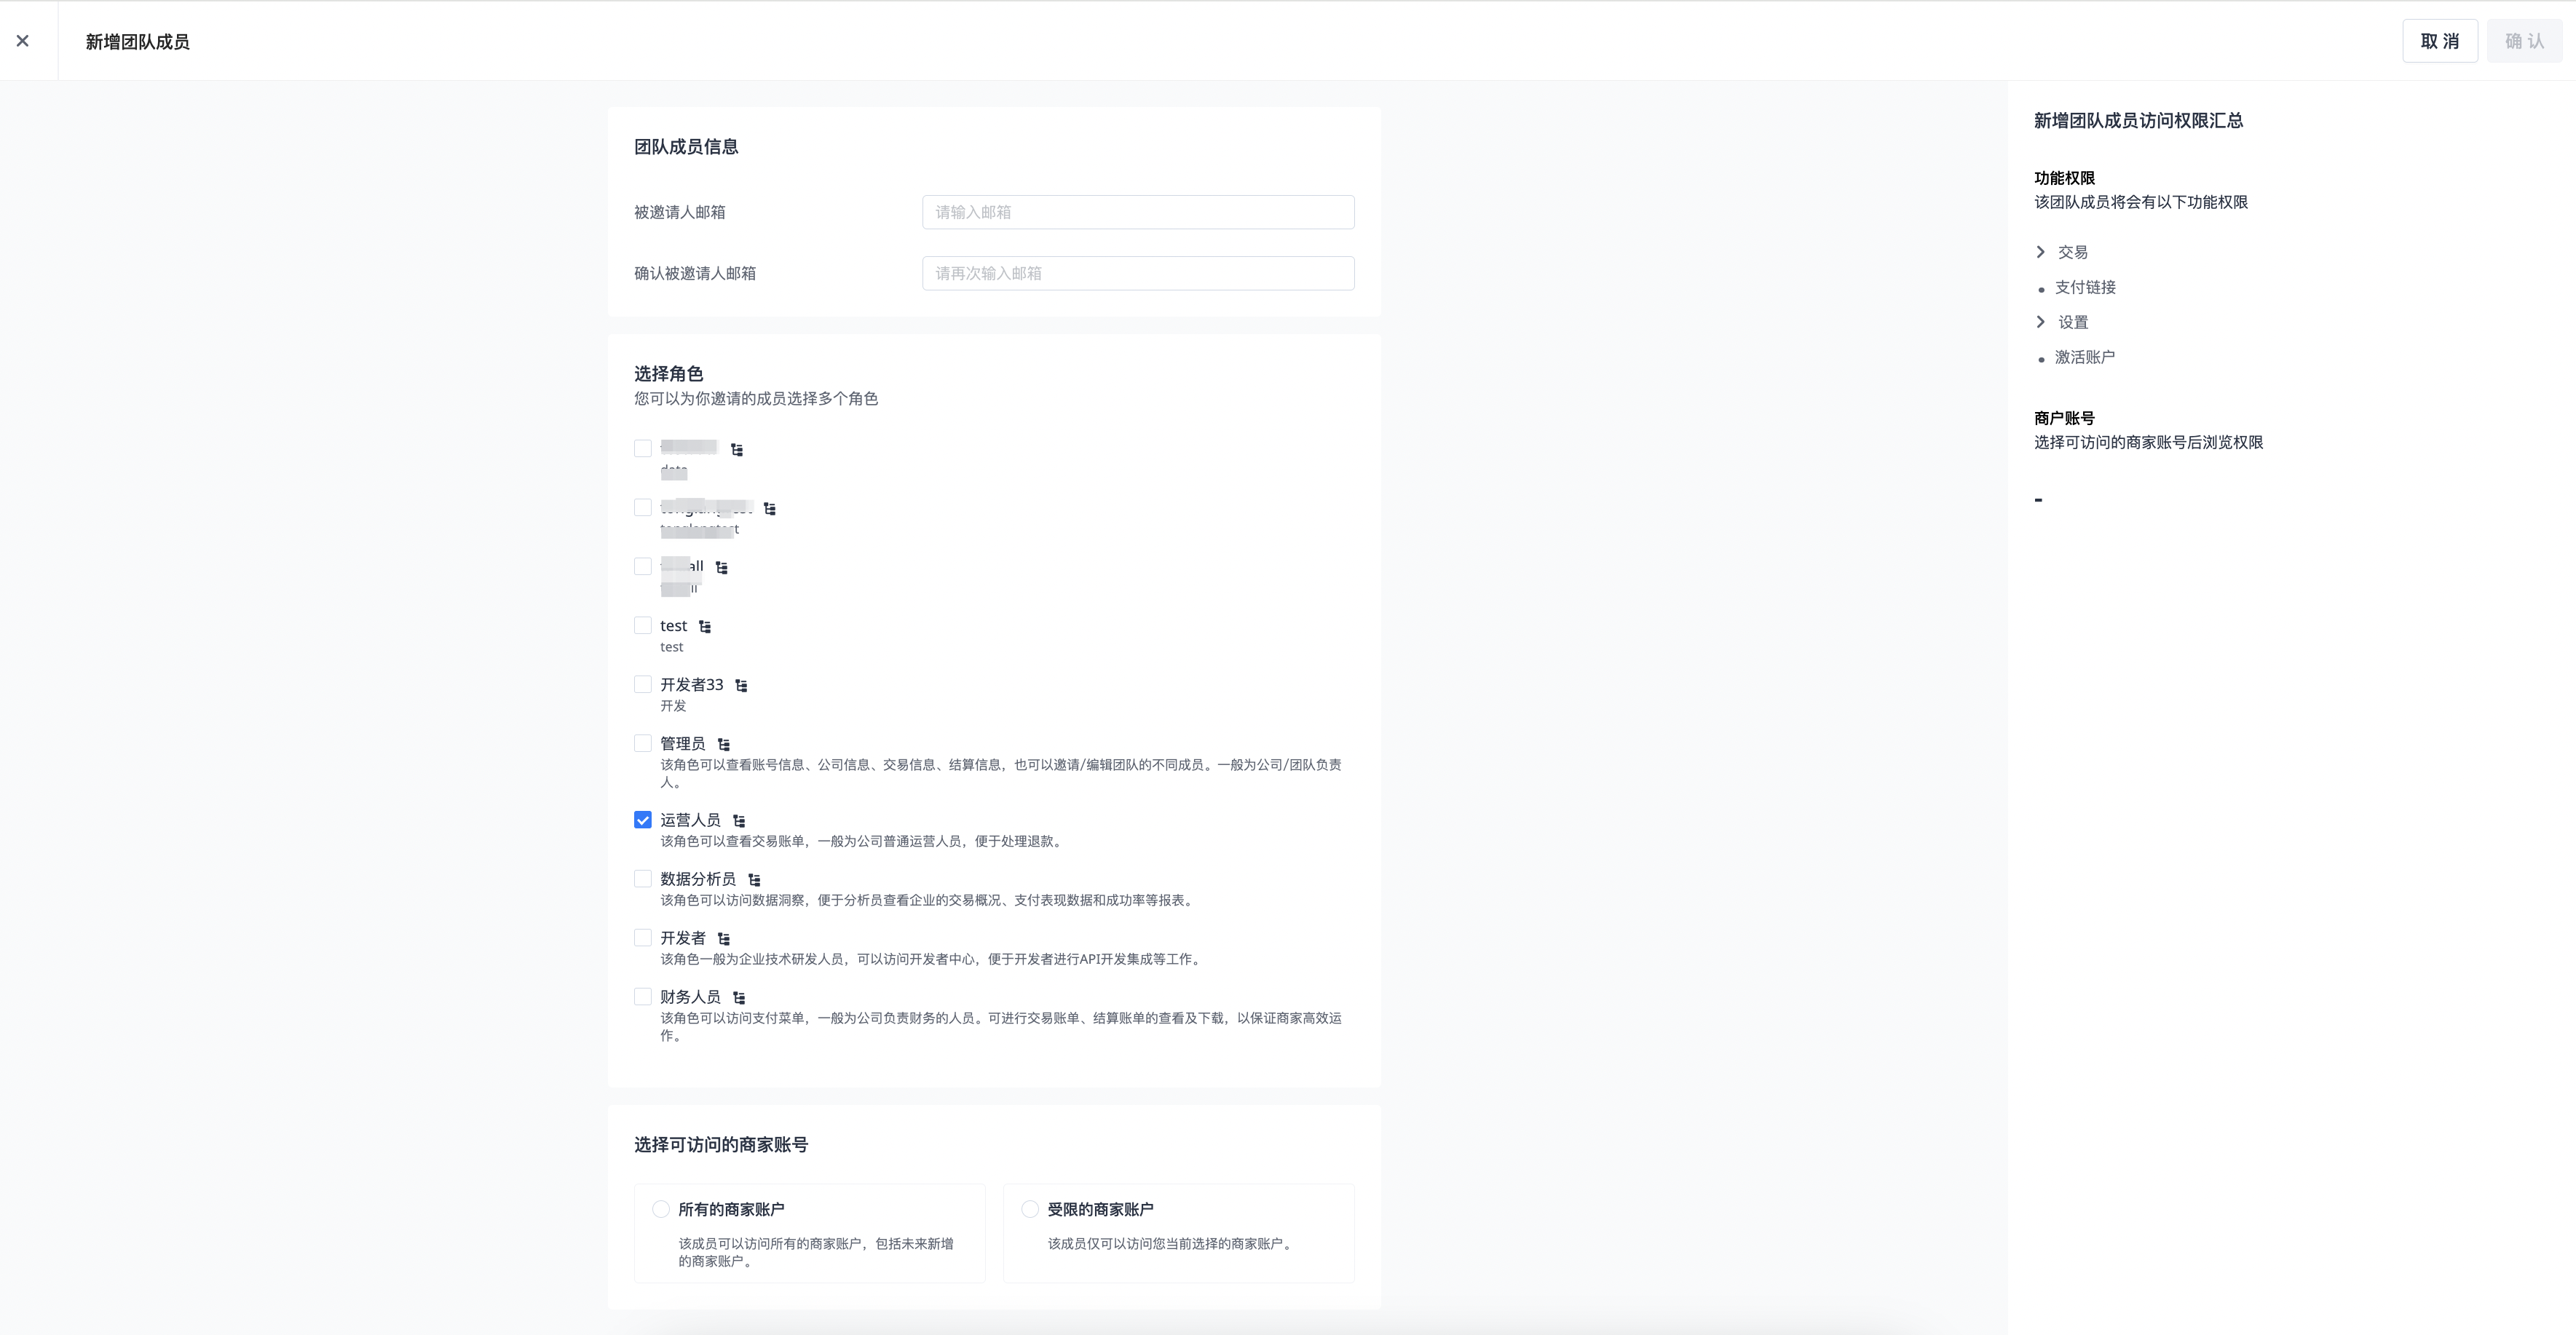Open permission tree icon next to 财务人员
The width and height of the screenshot is (2576, 1335).
tap(739, 998)
